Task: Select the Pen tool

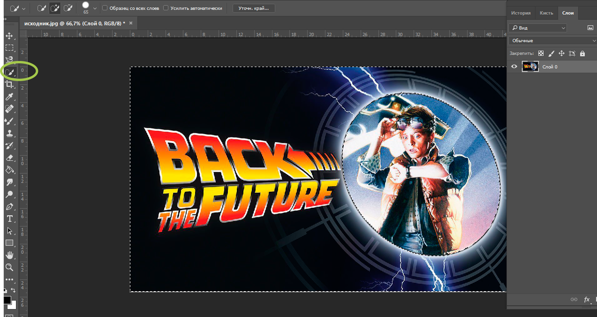Action: click(9, 206)
